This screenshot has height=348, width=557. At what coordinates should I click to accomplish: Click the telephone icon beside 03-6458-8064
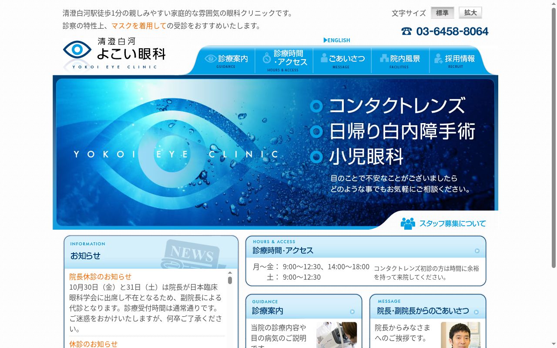click(x=406, y=31)
